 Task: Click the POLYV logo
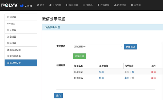point(9,5)
